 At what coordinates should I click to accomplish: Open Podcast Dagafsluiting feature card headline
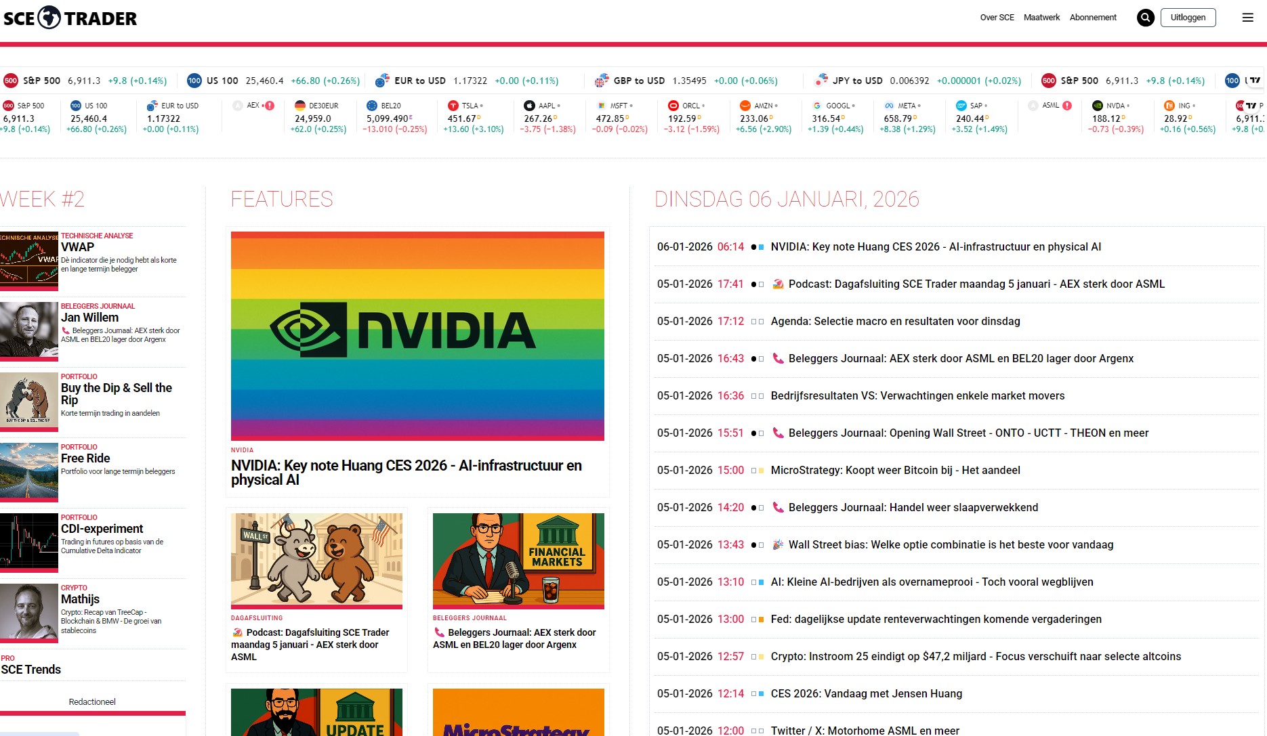pos(310,645)
